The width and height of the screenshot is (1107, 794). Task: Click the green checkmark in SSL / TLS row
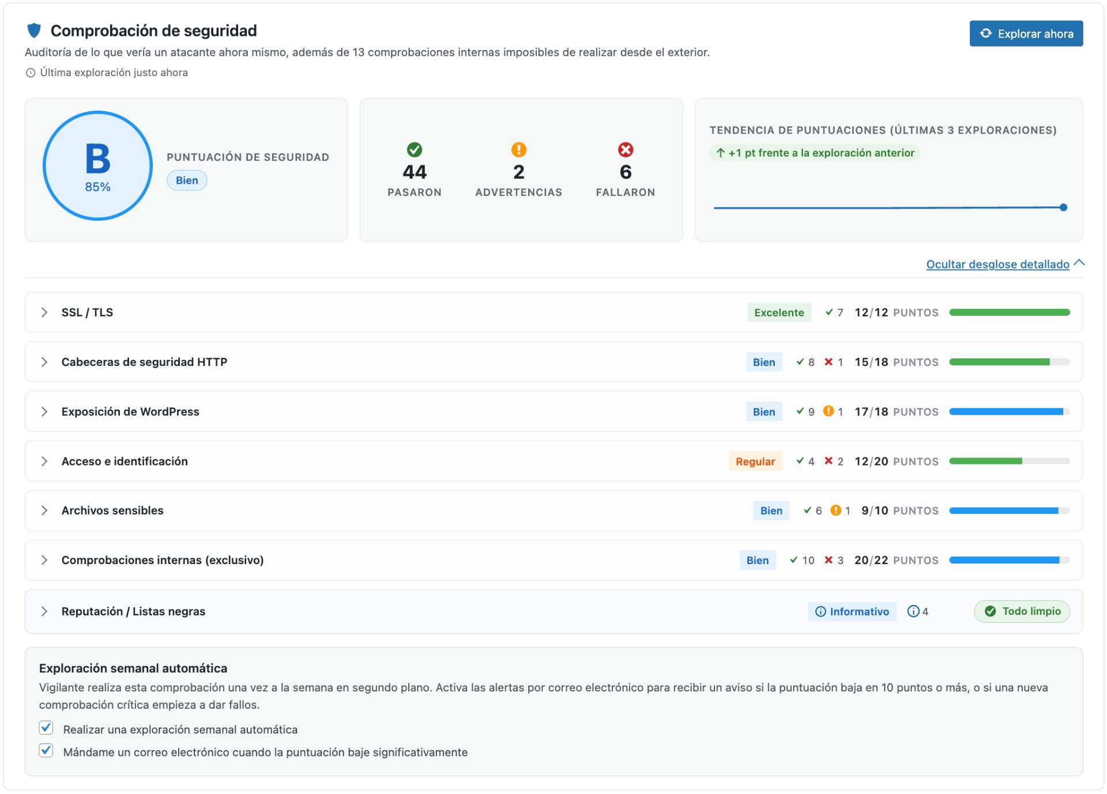click(829, 312)
